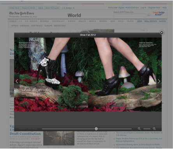Viewport: 173px width, 149px height.
Task: Click the zoom out magnifier icon
Action: 139,129
